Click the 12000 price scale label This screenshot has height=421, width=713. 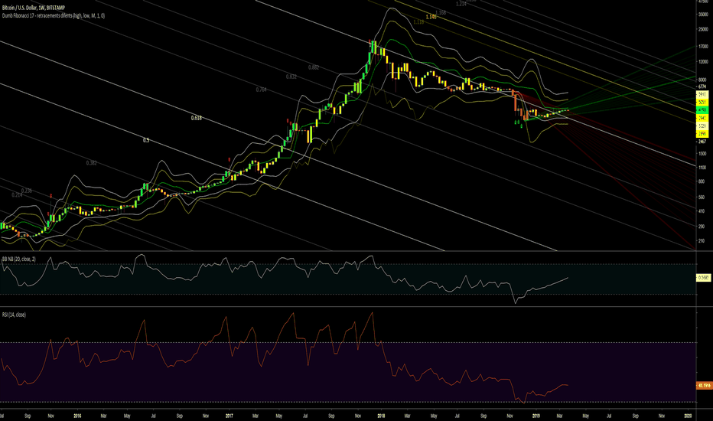703,62
